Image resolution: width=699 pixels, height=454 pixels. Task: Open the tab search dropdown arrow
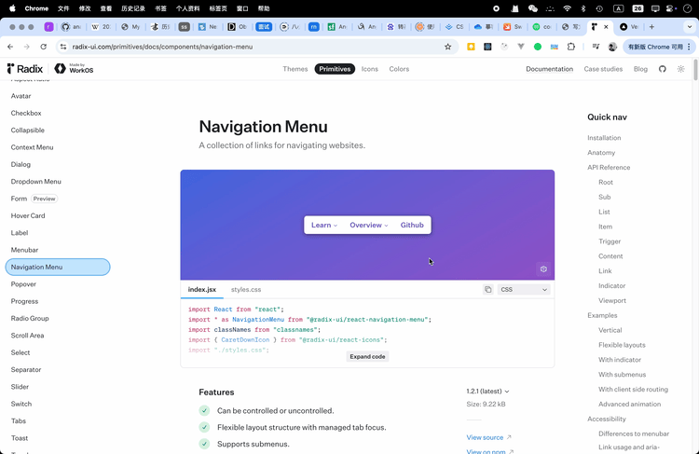(x=689, y=27)
